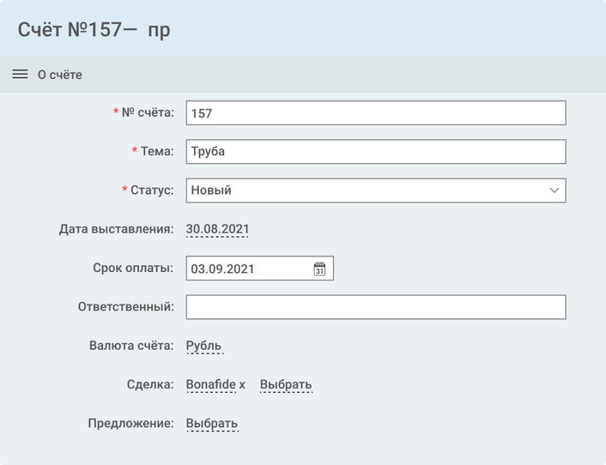Open the calendar picker icon for Срок оплаты
Viewport: 606px width, 465px height.
click(x=319, y=269)
